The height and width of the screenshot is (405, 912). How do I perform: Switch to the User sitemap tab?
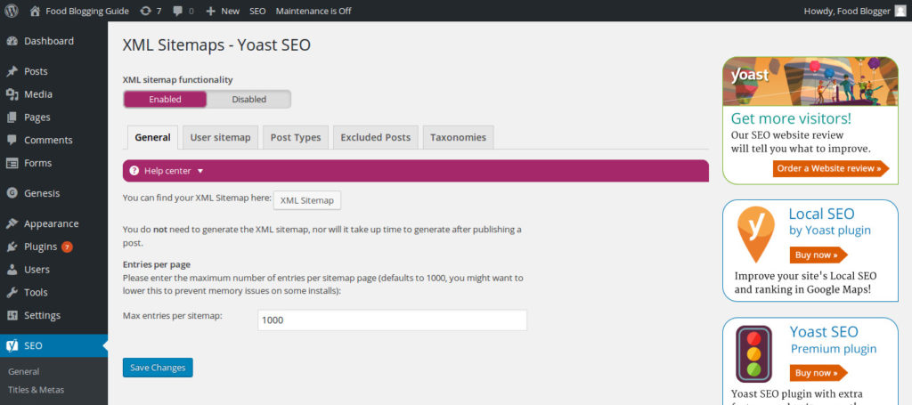(221, 138)
